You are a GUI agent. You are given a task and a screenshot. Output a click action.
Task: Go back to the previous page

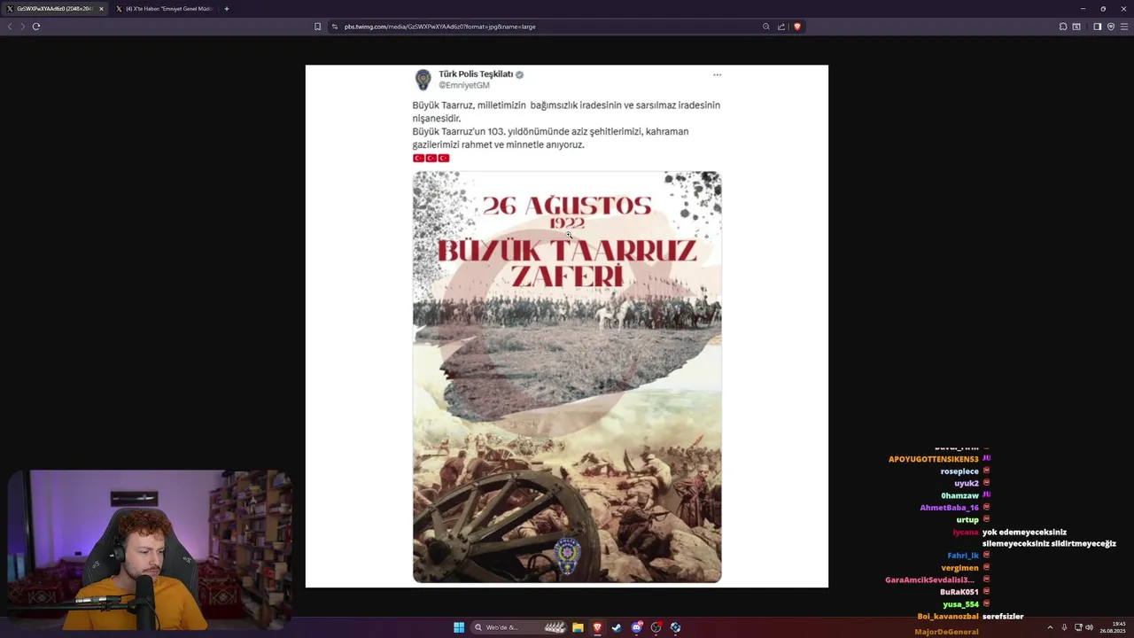tap(10, 27)
